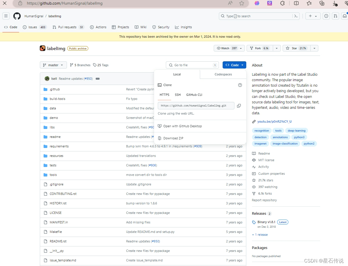Expand the Fork options dropdown arrow
This screenshot has height=266, width=348.
tap(277, 48)
